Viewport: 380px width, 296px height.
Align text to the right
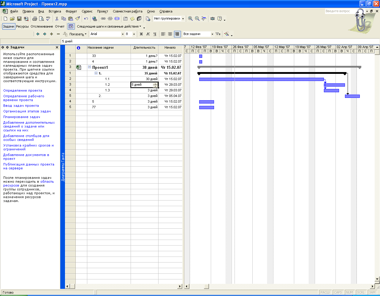pos(177,34)
